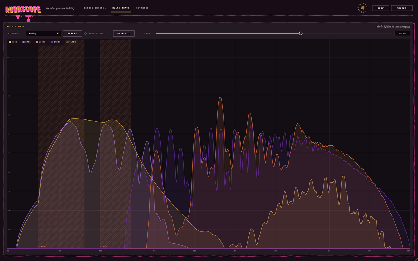Switch to the Settings tab

142,8
